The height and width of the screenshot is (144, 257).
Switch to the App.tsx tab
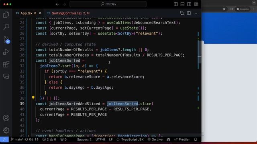(26, 13)
